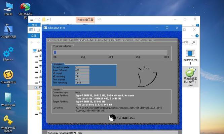Open the Windows安装器 desktop shortcut
The width and height of the screenshot is (224, 134).
coord(8,100)
